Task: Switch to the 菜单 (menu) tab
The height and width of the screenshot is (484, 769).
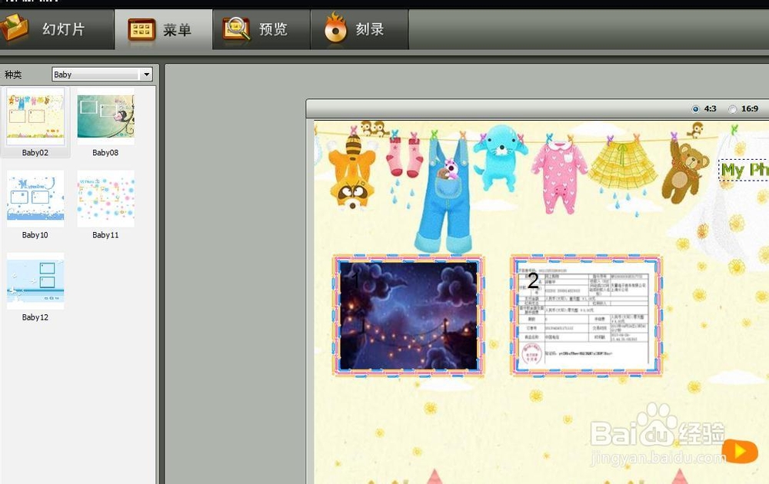Action: tap(163, 29)
